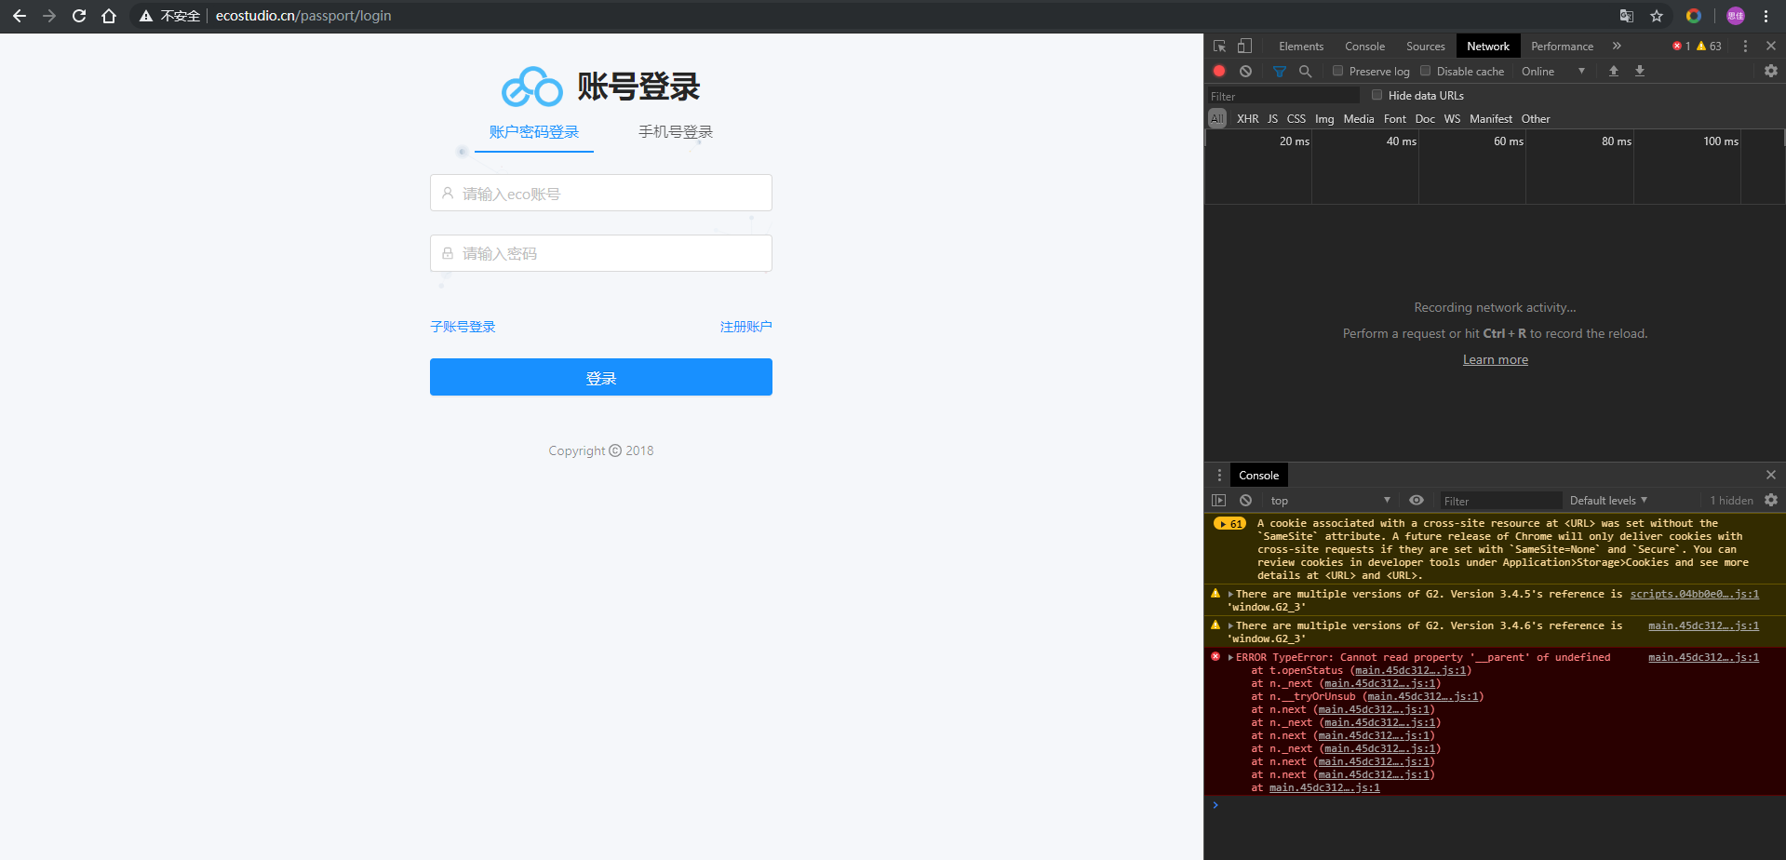Open the console settings gear

[1771, 500]
